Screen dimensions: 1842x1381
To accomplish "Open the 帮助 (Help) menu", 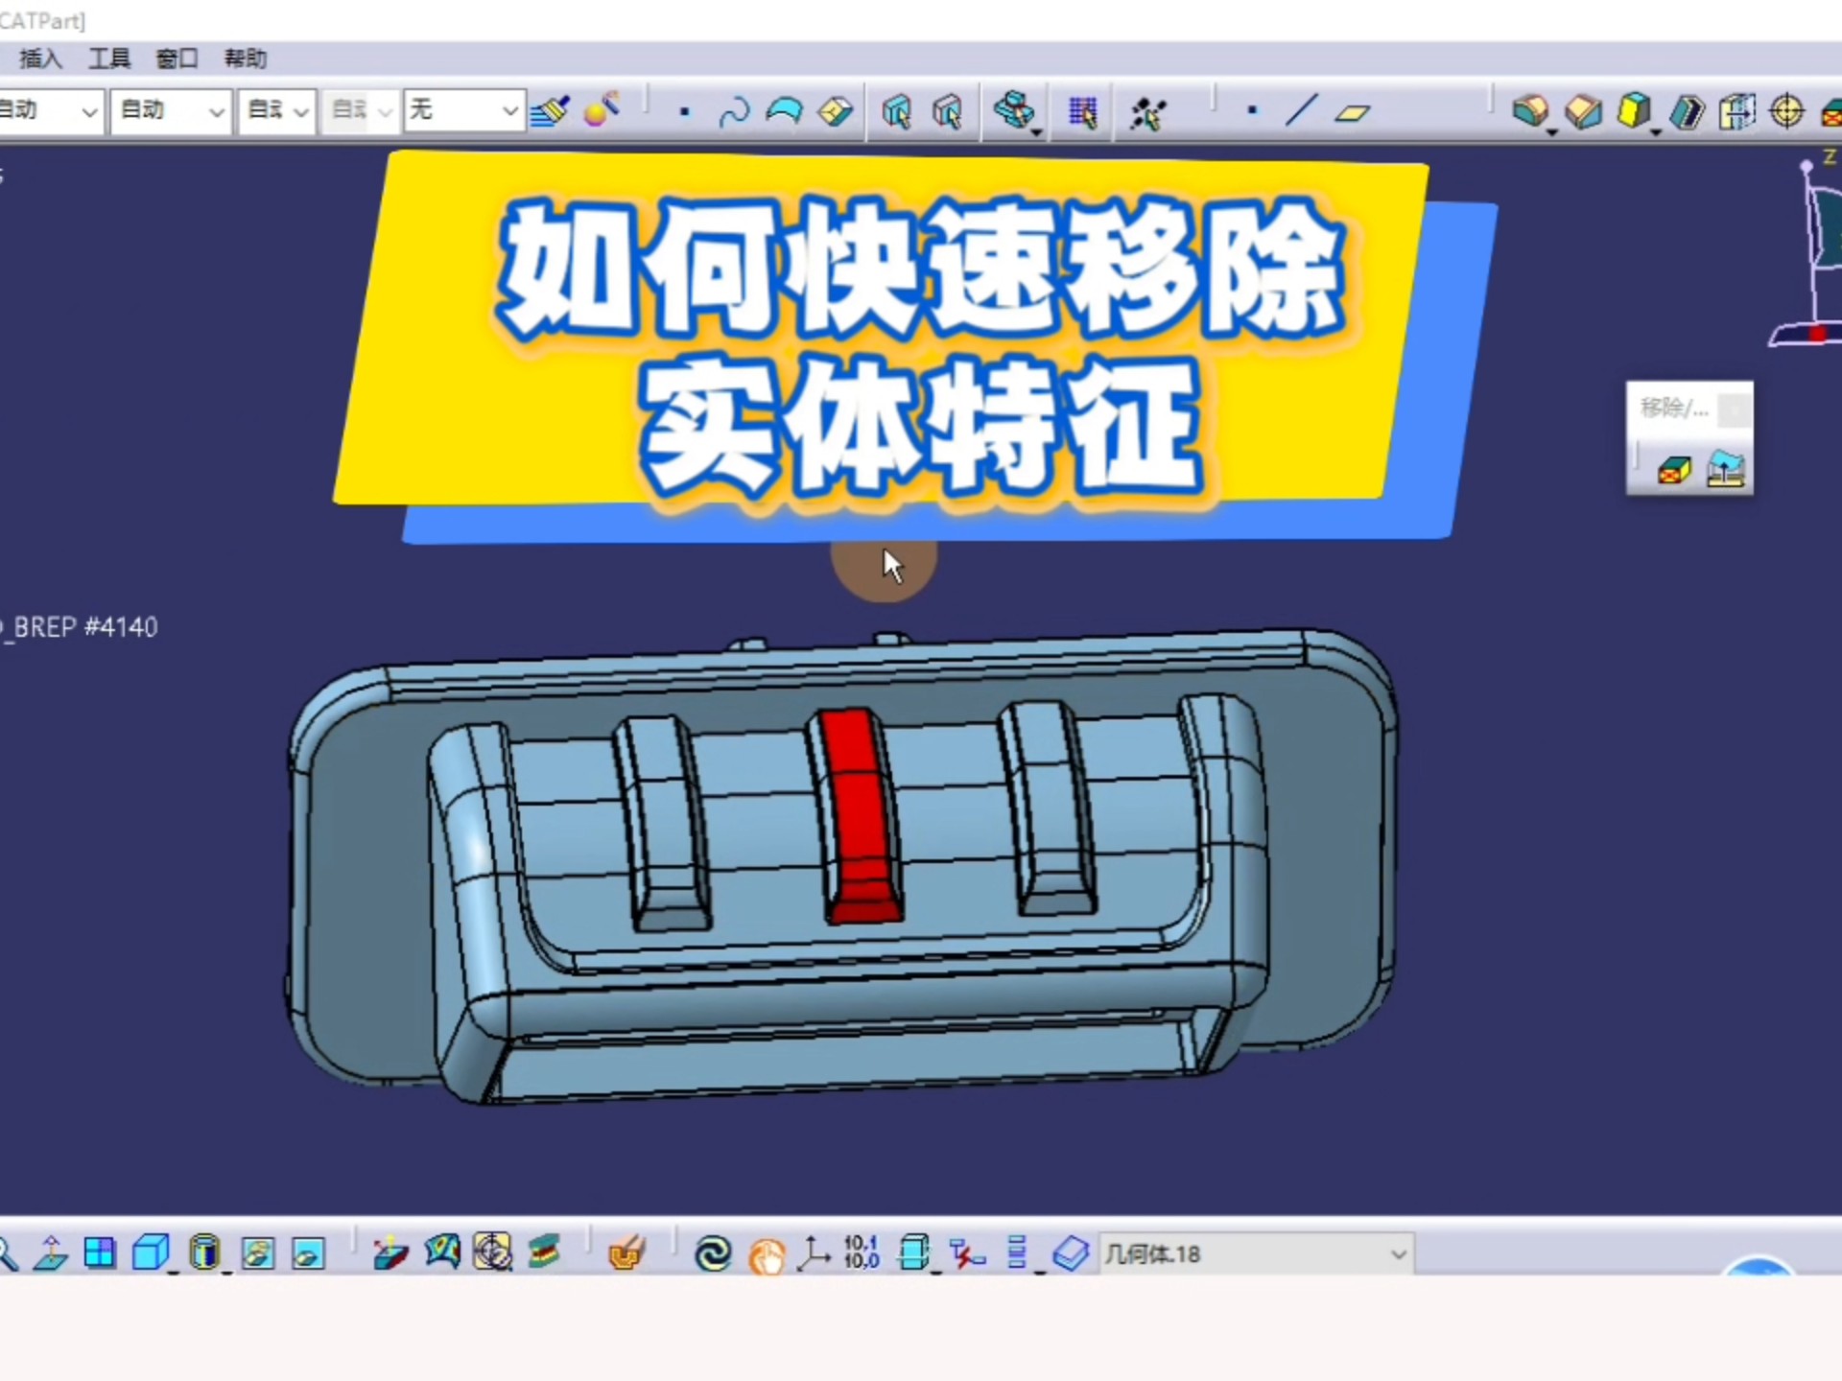I will coord(246,59).
